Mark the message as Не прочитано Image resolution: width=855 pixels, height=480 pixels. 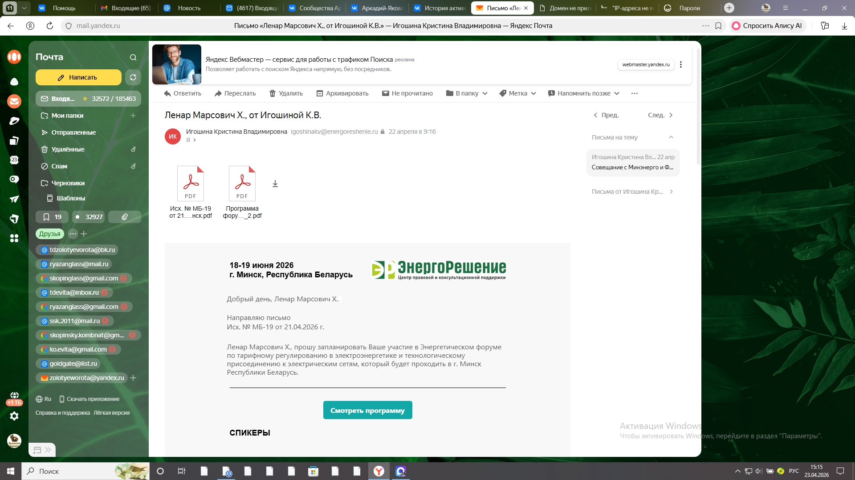tap(407, 93)
